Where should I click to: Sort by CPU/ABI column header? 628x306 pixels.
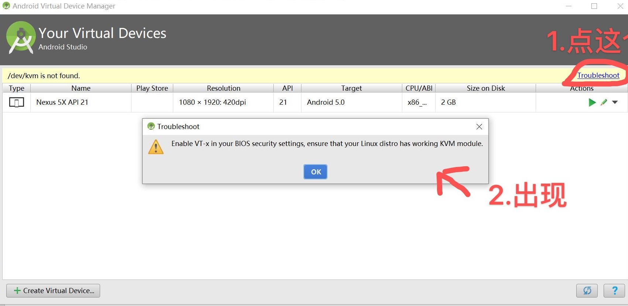[419, 88]
